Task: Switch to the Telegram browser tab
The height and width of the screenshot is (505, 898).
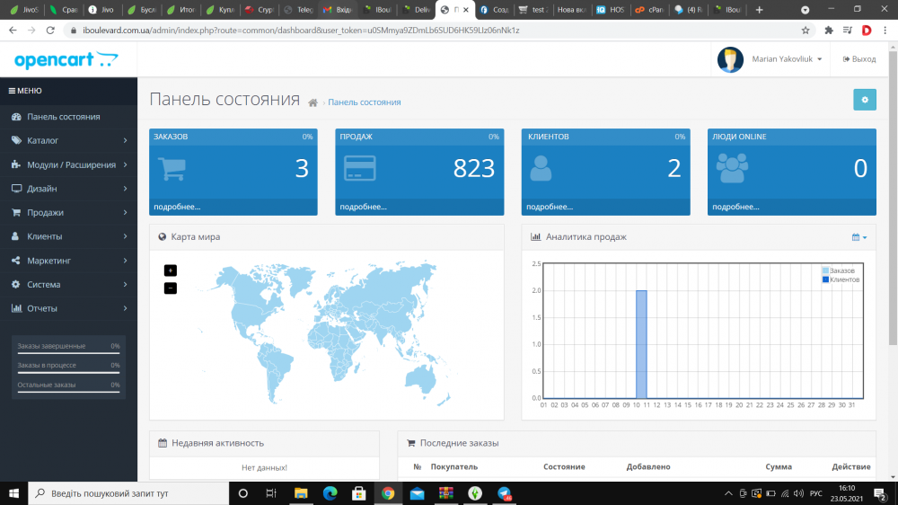Action: pyautogui.click(x=298, y=10)
